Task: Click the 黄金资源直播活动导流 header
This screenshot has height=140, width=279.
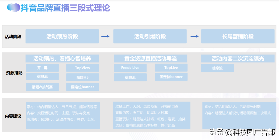Action: click(x=150, y=59)
